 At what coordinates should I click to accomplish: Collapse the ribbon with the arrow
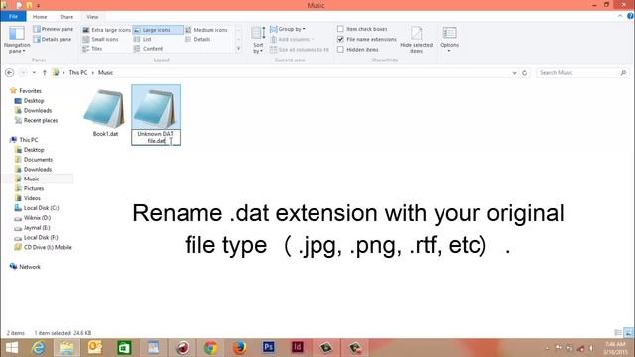[x=620, y=16]
